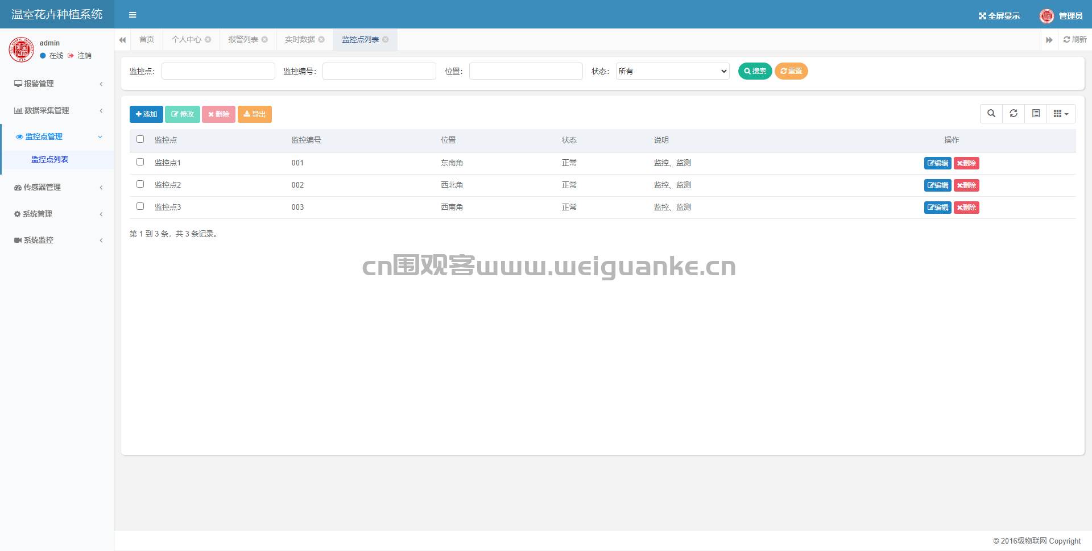The width and height of the screenshot is (1092, 551).
Task: Check the checkbox for 监控点2
Action: (140, 184)
